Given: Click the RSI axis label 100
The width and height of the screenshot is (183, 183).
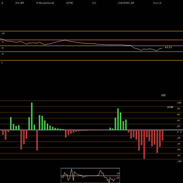Looking at the screenshot, I should 3,33.
